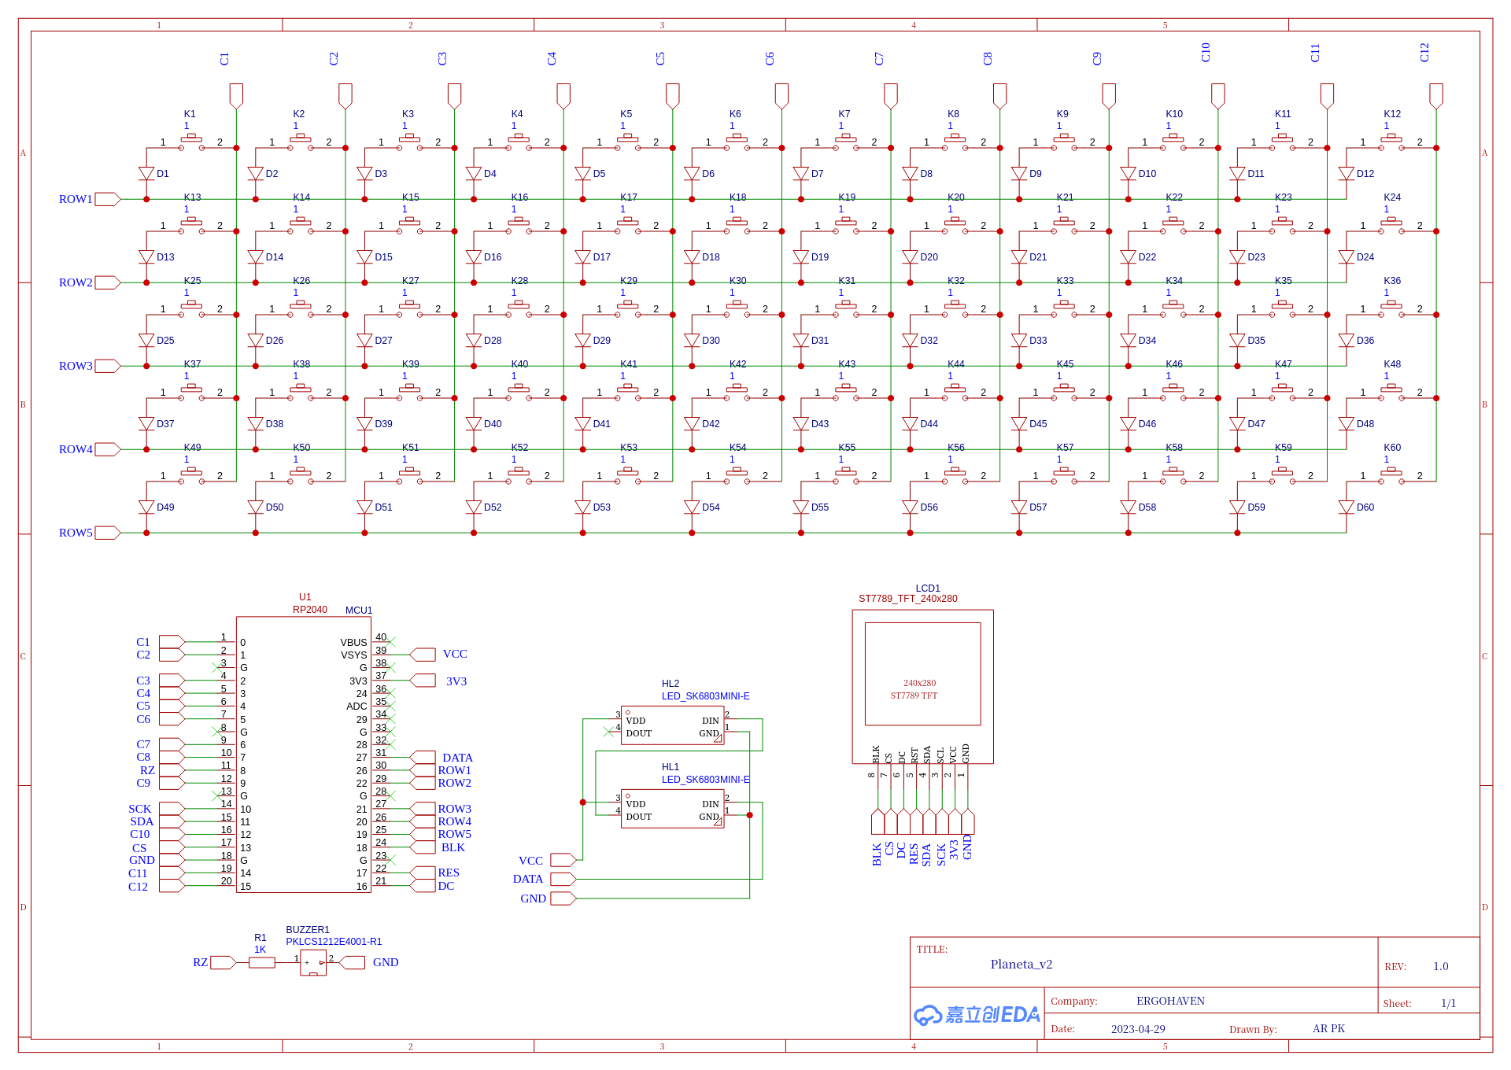Click the 'AR PK' drawn-by value
1511x1070 pixels.
[x=1328, y=1028]
